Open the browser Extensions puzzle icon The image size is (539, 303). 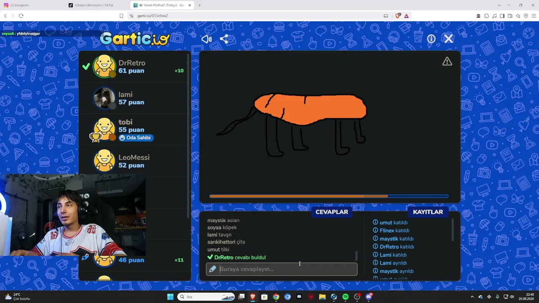click(x=486, y=16)
